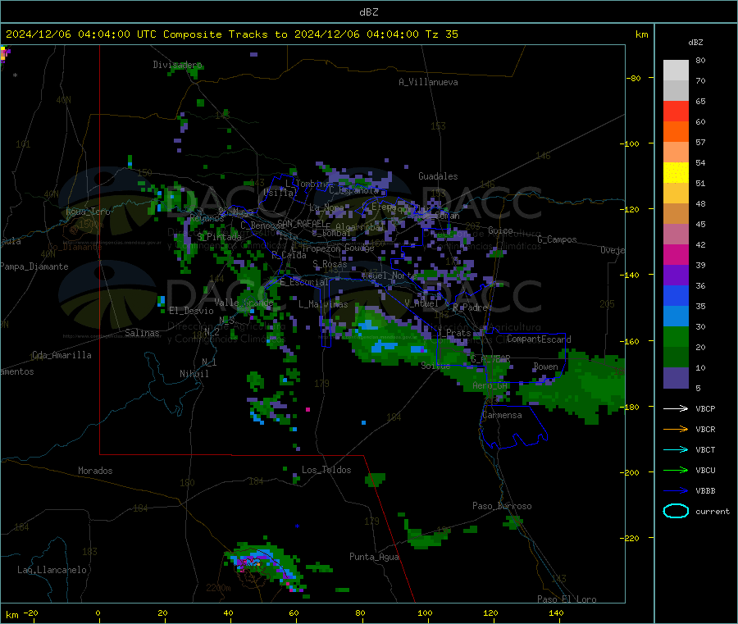
Task: Click the 'Lag.Llancanelo' map label
Action: [52, 570]
